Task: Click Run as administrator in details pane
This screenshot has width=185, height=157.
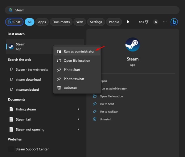Action: (x=114, y=89)
